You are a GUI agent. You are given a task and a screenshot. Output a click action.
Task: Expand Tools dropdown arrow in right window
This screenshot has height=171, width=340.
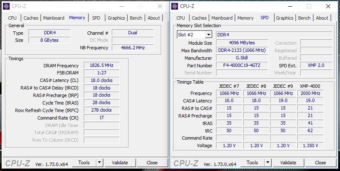click(268, 163)
